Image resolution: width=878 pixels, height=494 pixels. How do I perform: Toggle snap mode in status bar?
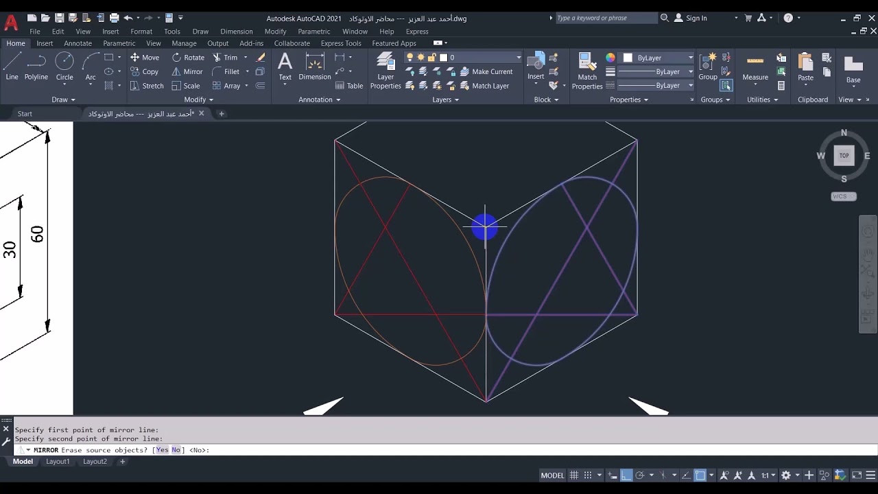(x=588, y=475)
